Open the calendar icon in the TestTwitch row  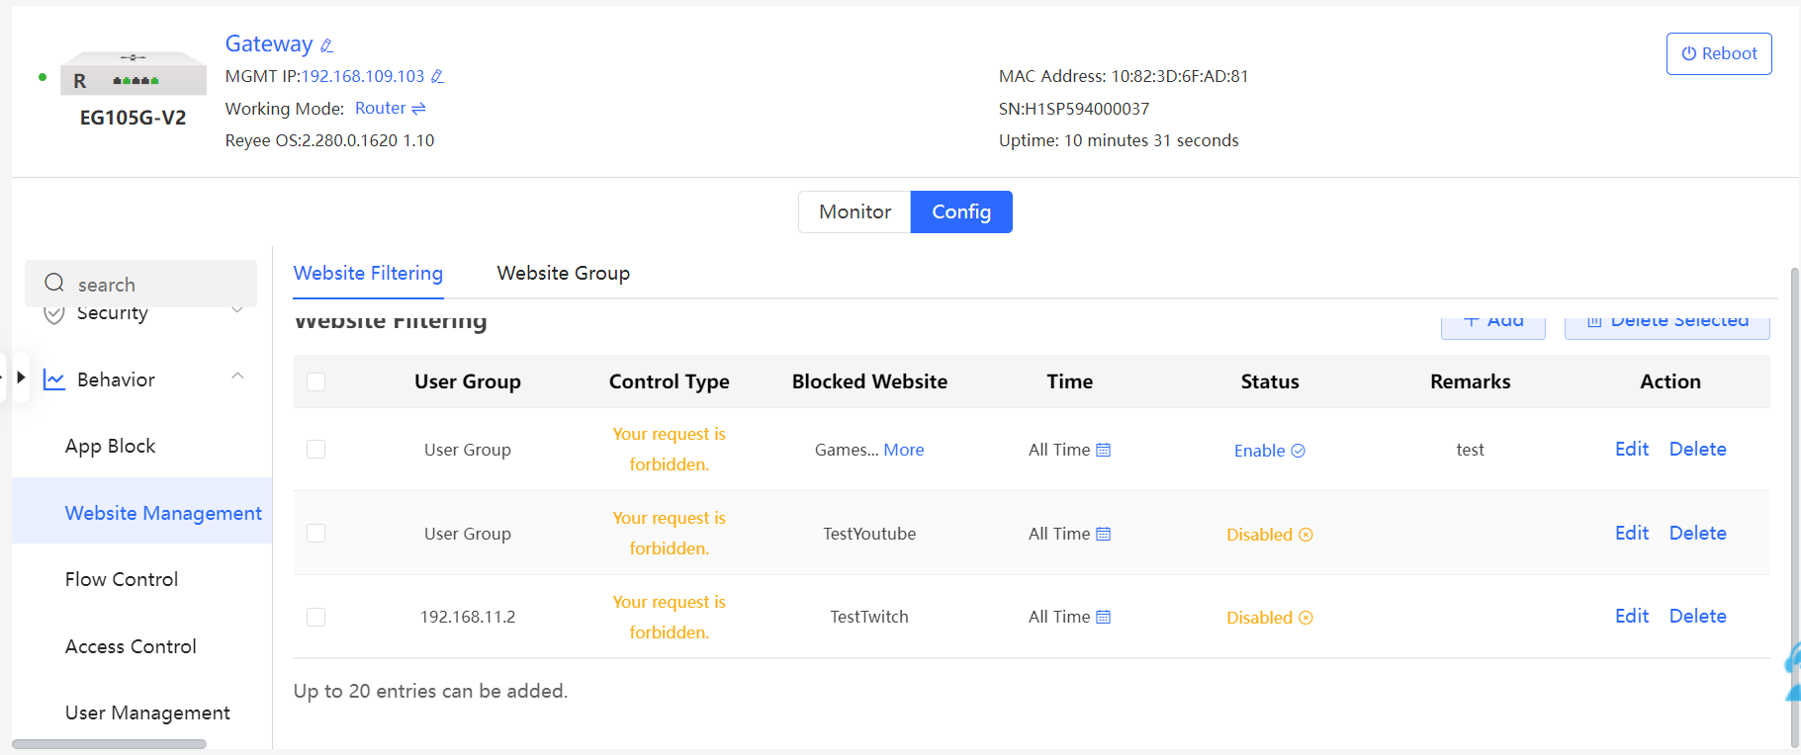tap(1104, 618)
